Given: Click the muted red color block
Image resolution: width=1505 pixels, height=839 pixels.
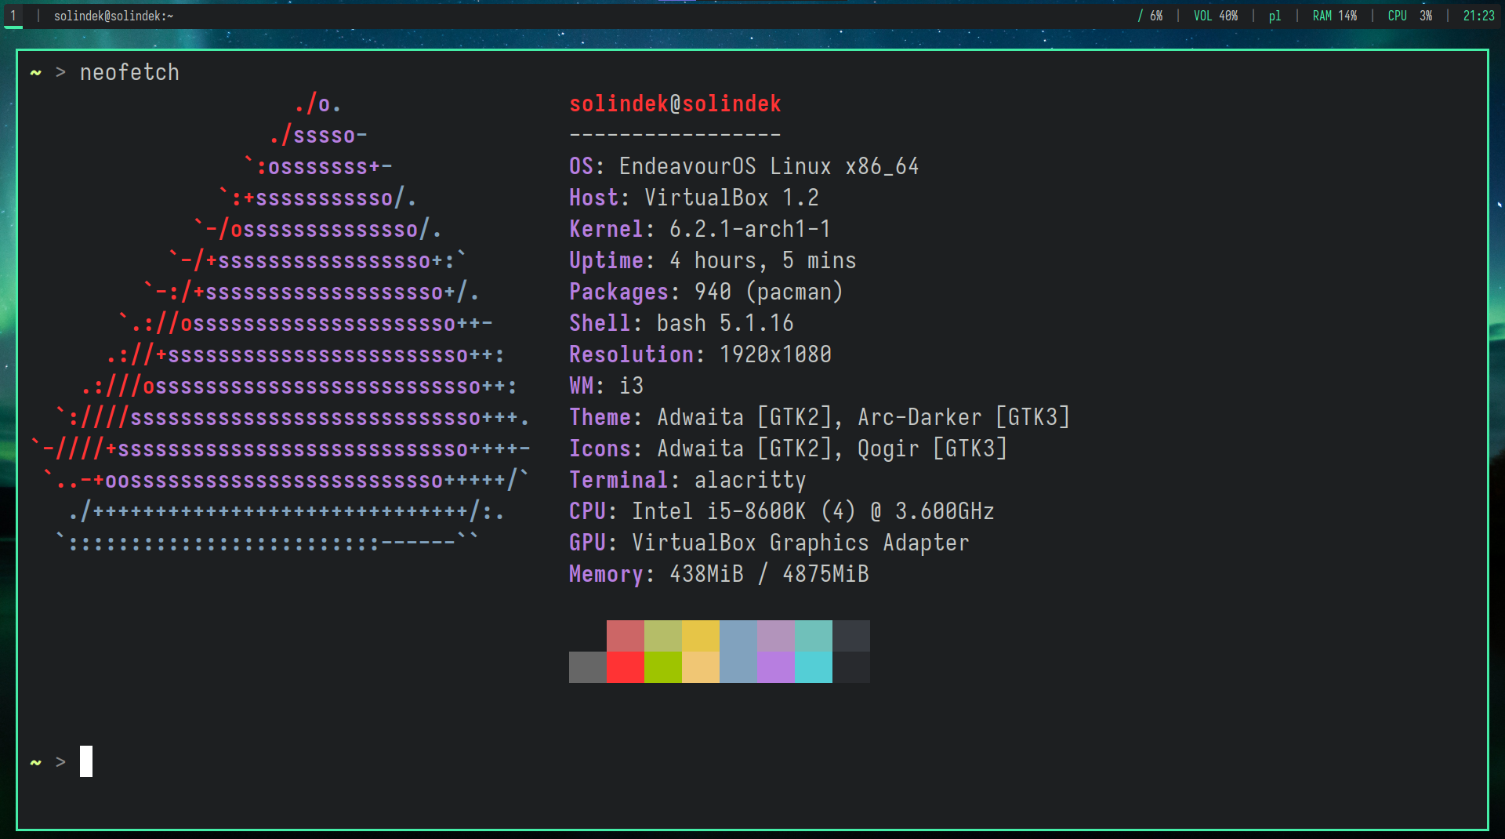Looking at the screenshot, I should coord(626,636).
